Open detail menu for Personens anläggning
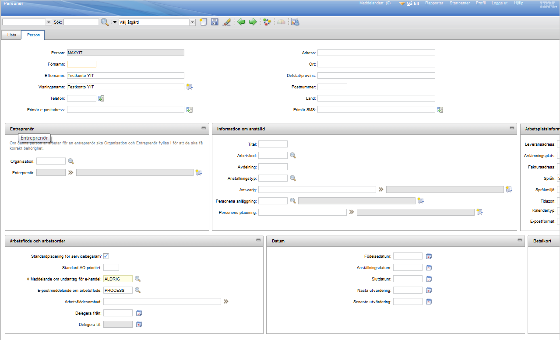This screenshot has width=560, height=340. coord(421,201)
